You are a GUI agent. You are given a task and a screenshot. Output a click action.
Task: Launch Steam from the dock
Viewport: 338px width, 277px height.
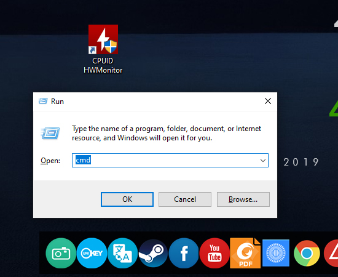click(153, 253)
